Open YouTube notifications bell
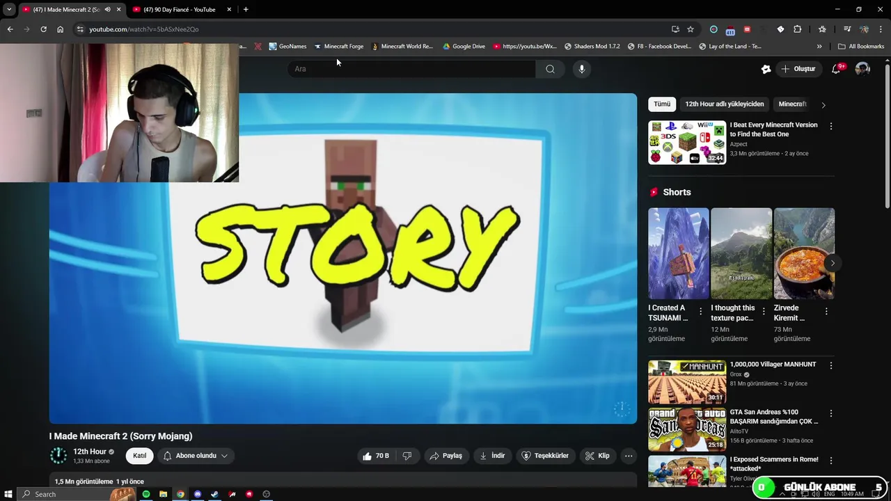 836,69
